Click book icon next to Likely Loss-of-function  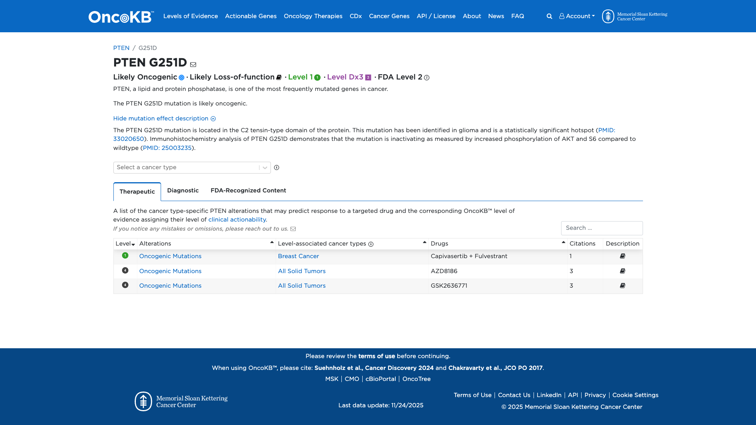279,78
